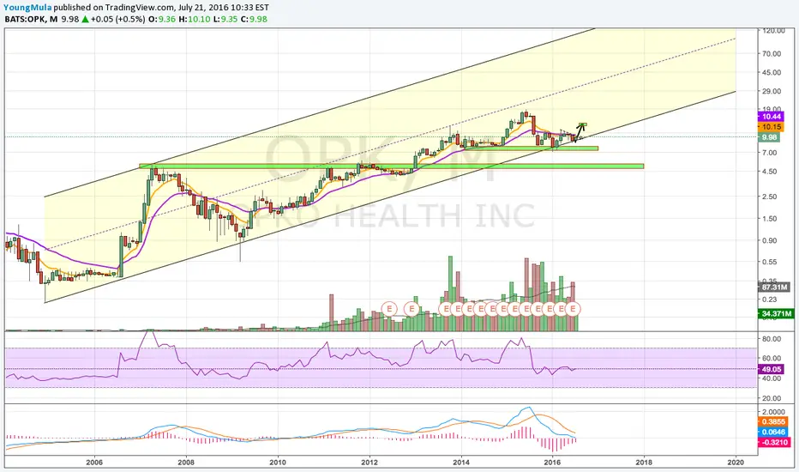This screenshot has width=799, height=472.
Task: Select the L:9.35 low price value
Action: coord(225,20)
